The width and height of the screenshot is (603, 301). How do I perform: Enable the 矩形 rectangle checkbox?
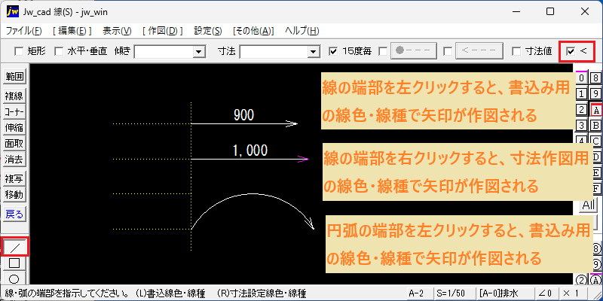[18, 51]
